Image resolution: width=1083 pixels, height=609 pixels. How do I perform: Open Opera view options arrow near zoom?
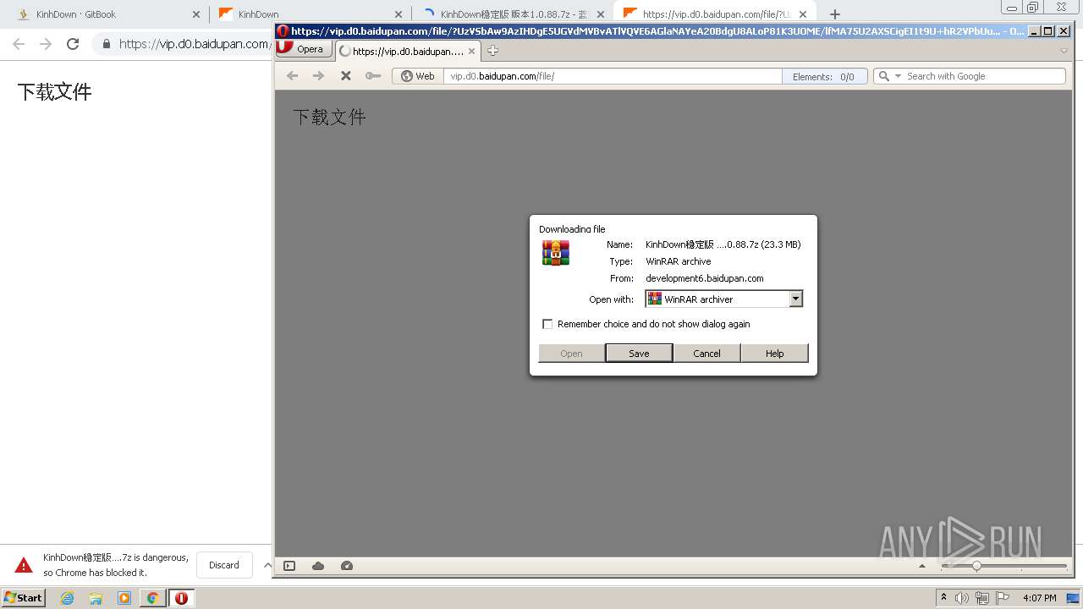(923, 566)
